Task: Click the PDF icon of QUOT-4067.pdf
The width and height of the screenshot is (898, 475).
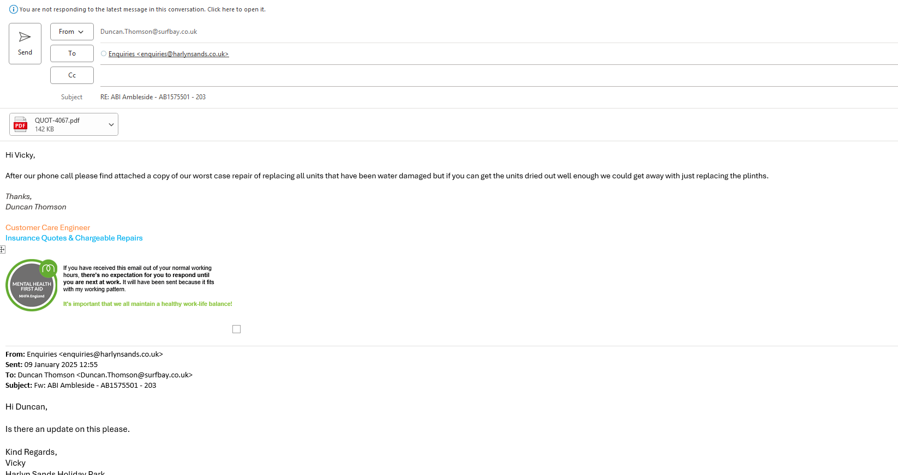Action: 21,124
